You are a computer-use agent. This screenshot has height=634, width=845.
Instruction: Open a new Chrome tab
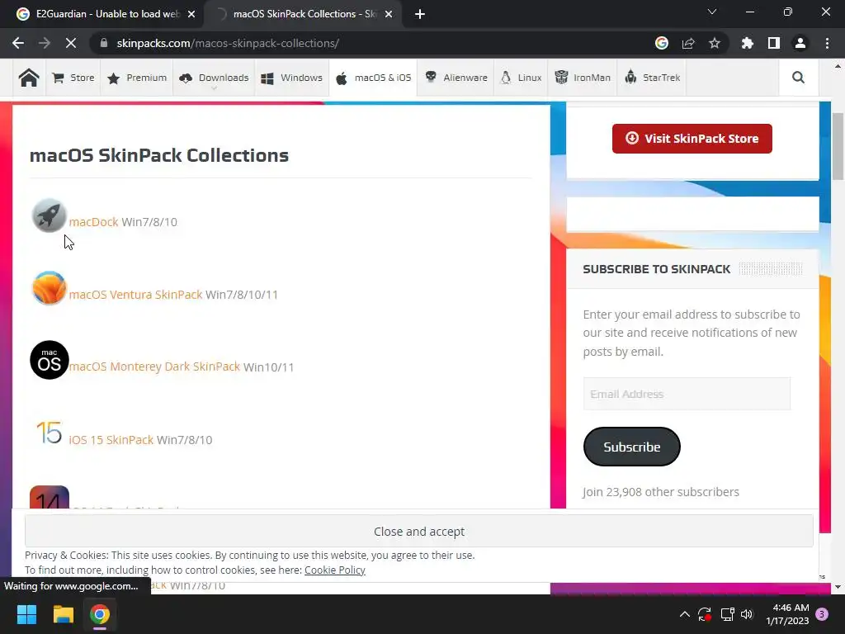tap(420, 14)
